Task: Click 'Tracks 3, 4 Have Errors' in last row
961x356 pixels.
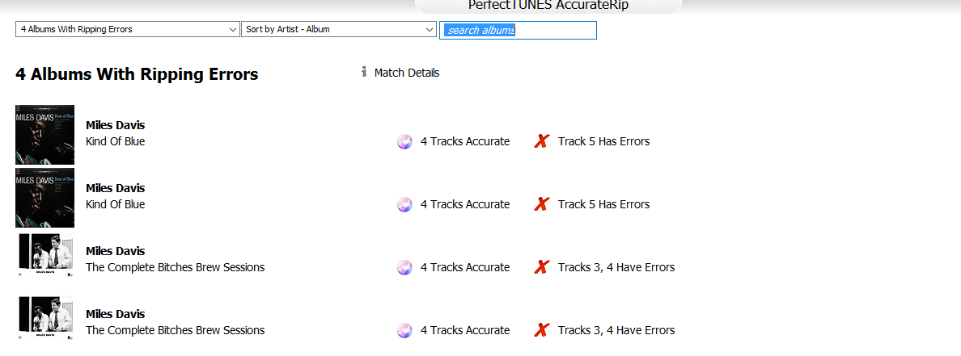Action: click(x=616, y=331)
